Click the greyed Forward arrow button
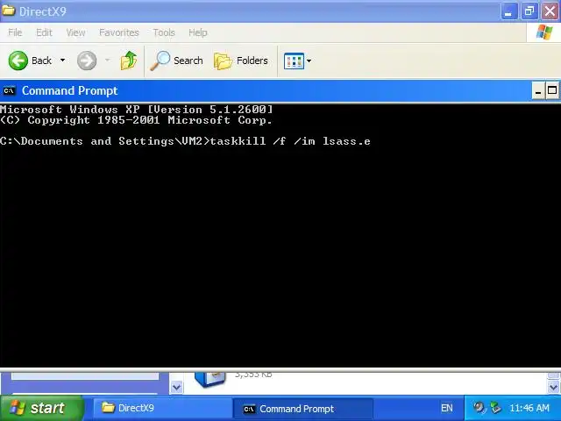This screenshot has height=421, width=561. point(87,61)
